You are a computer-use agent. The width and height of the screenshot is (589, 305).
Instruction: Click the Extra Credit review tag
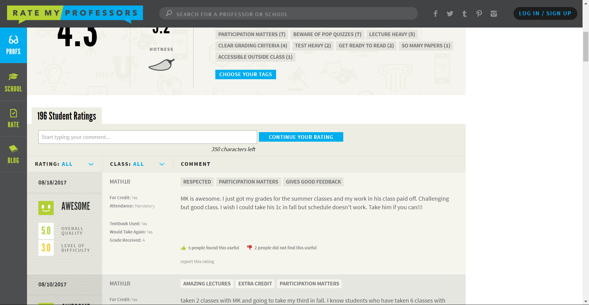[x=255, y=284]
